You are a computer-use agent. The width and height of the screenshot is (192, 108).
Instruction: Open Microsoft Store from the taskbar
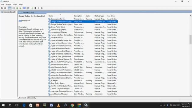click(x=31, y=105)
